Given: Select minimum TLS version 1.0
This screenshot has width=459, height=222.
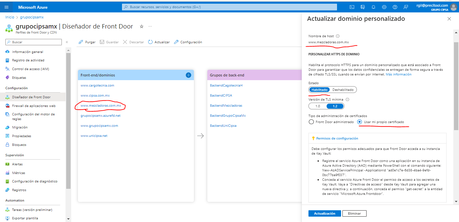Looking at the screenshot, I should (x=318, y=106).
